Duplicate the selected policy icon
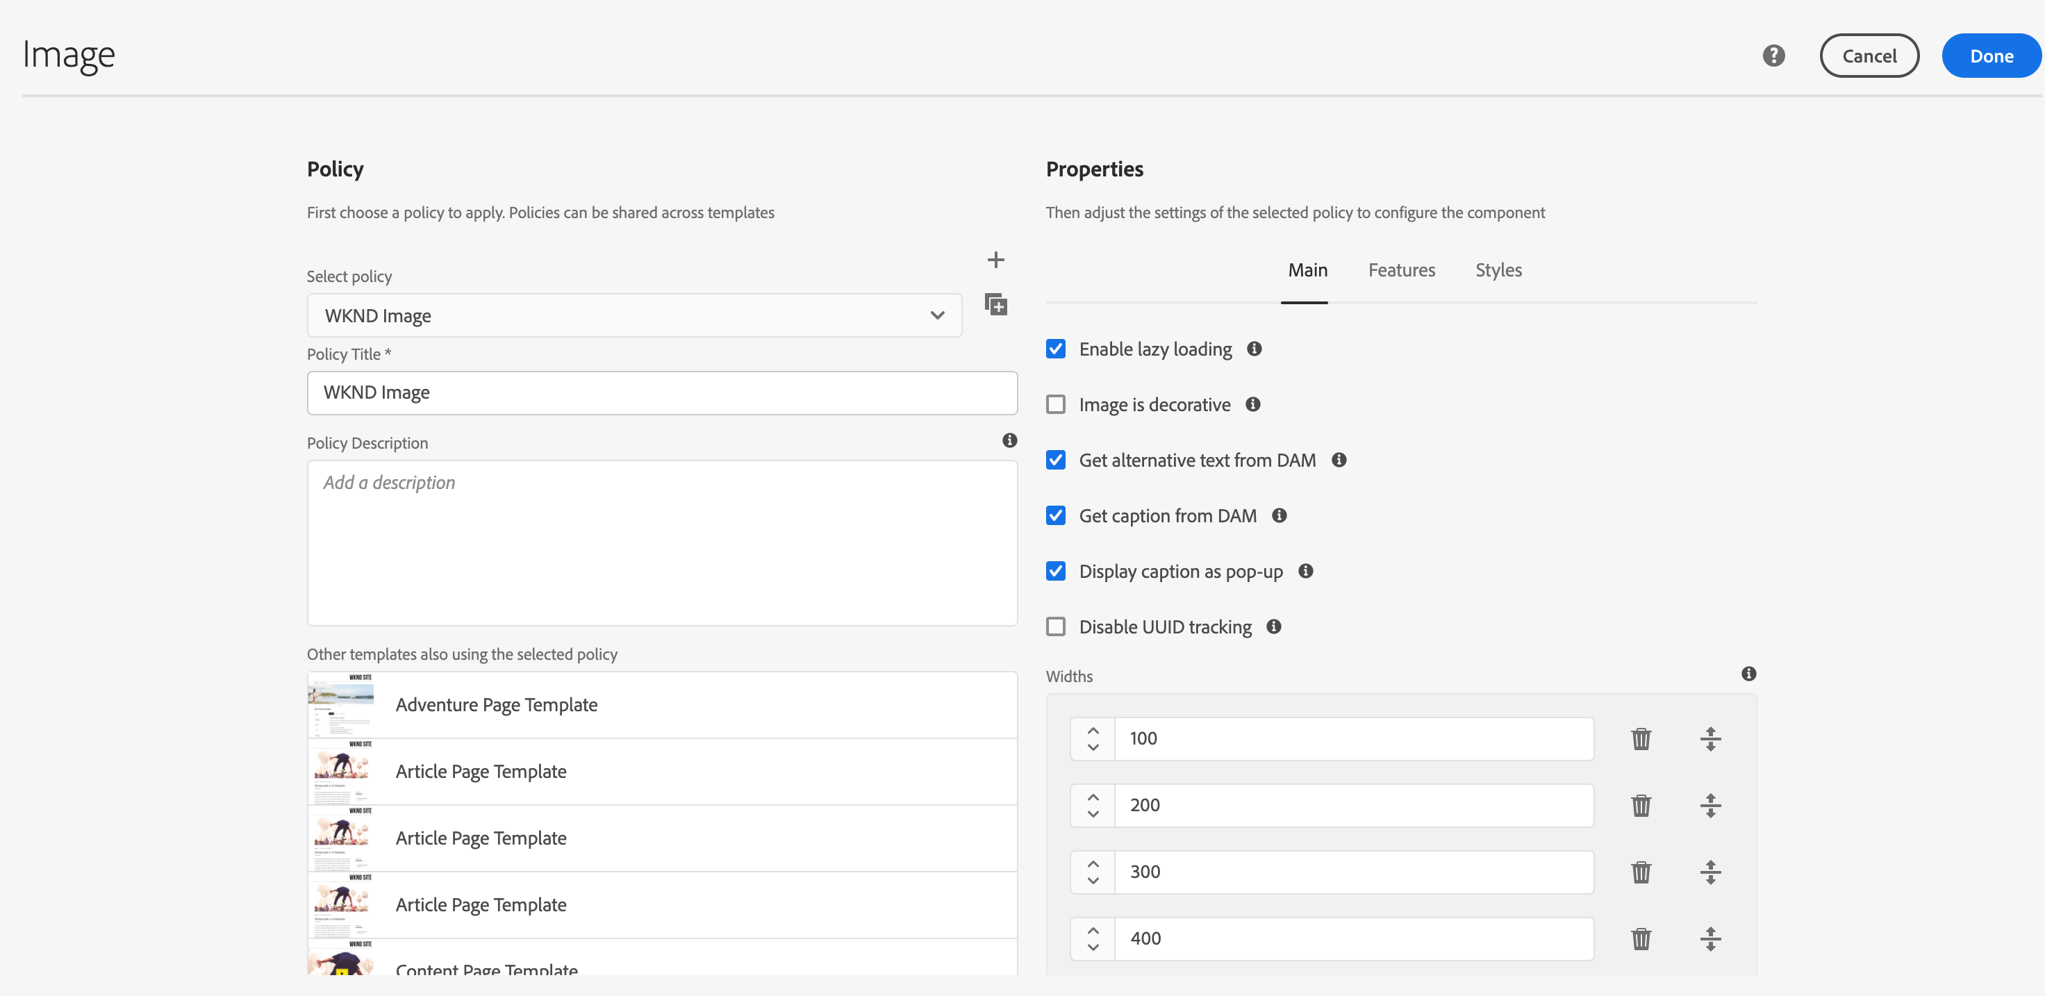This screenshot has width=2045, height=996. 995,304
